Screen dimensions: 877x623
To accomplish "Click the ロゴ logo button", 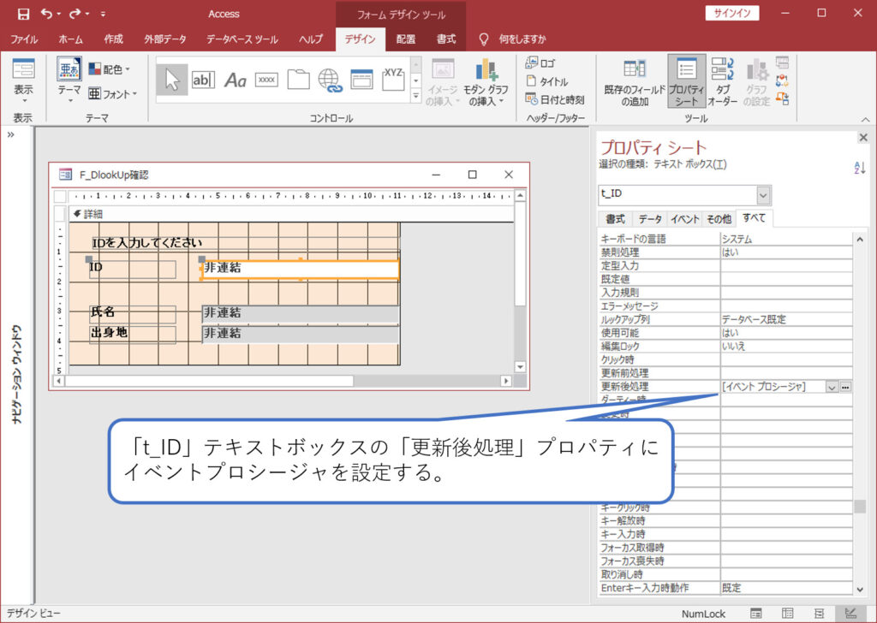I will coord(541,63).
